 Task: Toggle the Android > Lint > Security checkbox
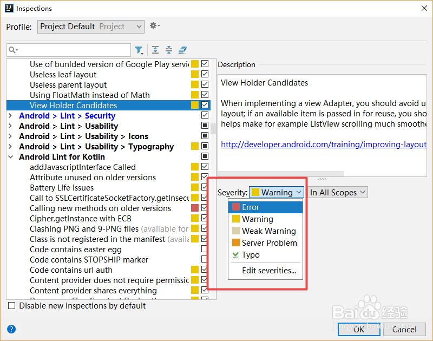click(x=205, y=115)
